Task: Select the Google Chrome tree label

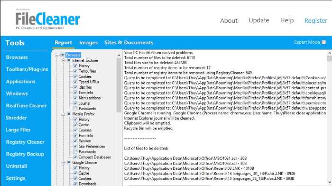Action: (x=84, y=162)
